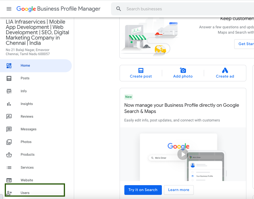Select the Photos icon in sidebar

[x=9, y=142]
